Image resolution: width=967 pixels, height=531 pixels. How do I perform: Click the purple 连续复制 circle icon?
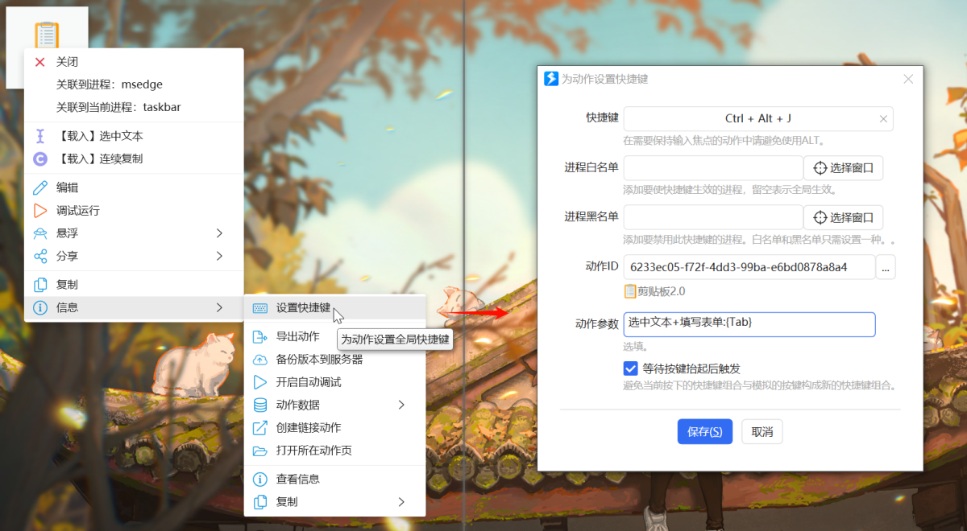coord(39,158)
